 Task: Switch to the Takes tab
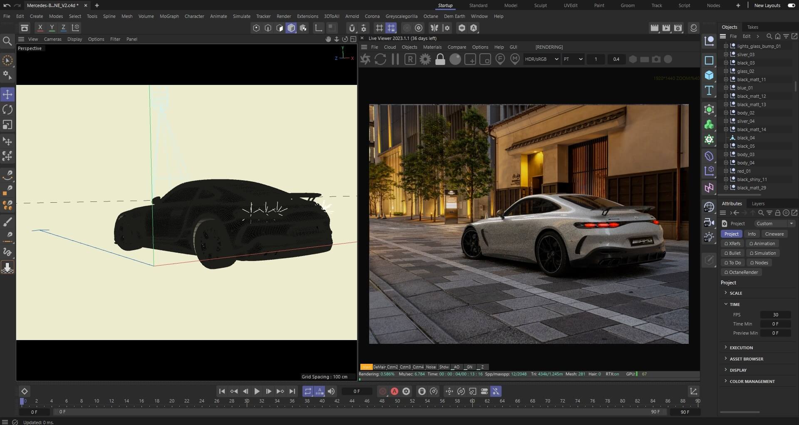point(752,27)
